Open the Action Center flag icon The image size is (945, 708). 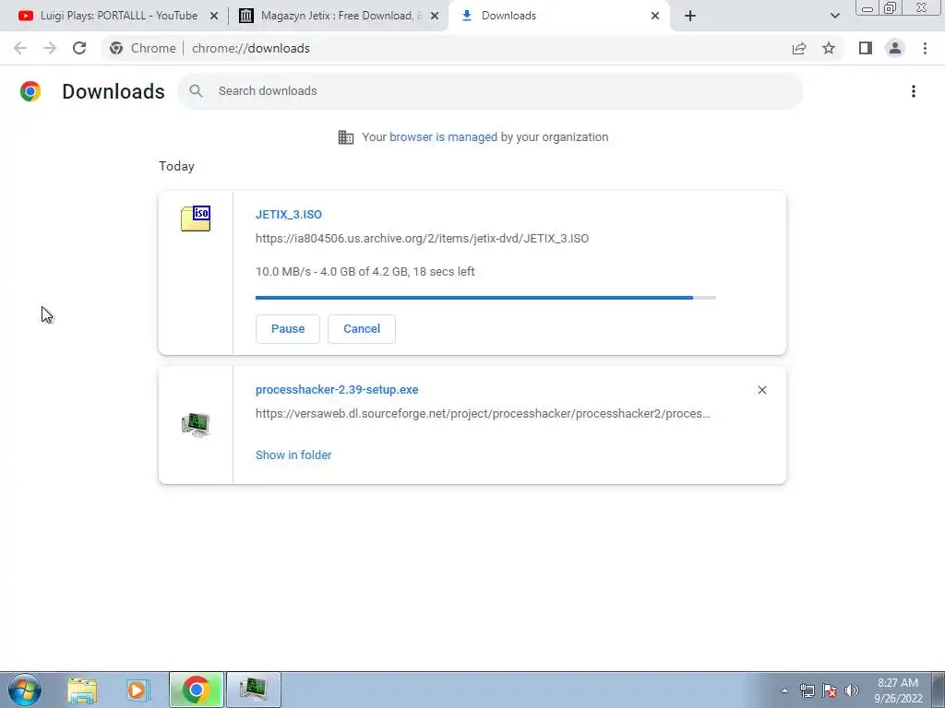coord(830,690)
